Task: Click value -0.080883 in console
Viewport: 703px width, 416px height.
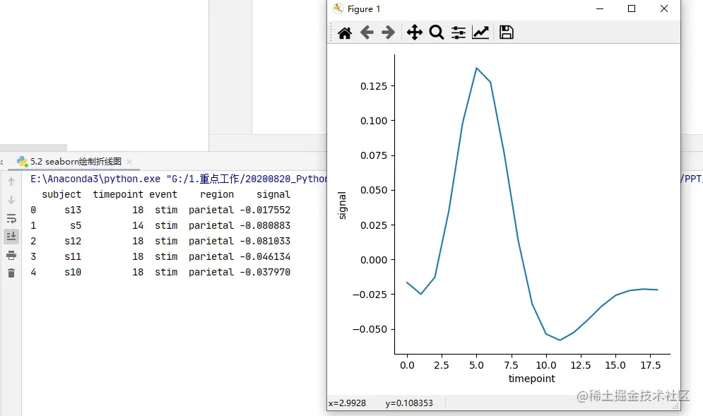Action: click(x=265, y=225)
